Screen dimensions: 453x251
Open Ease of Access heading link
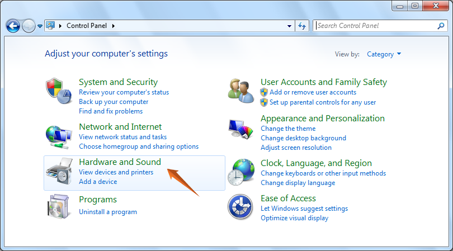click(288, 198)
